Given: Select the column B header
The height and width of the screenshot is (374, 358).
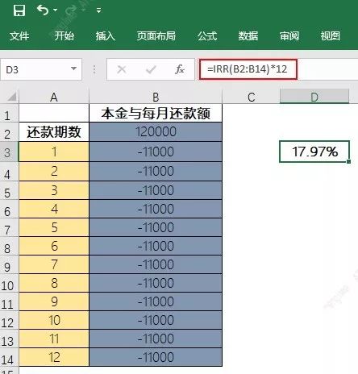Looking at the screenshot, I should pyautogui.click(x=156, y=97).
